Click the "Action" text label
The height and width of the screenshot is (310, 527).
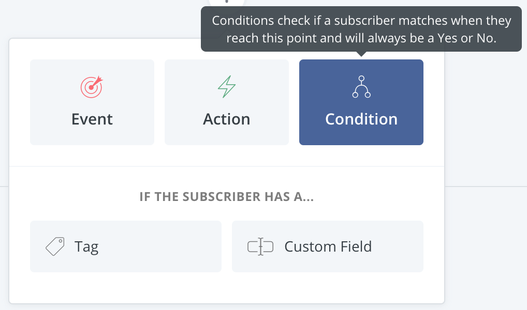[x=227, y=119]
